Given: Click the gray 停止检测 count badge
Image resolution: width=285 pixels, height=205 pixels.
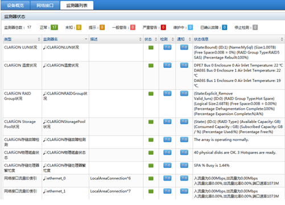Looking at the screenshot, I should click(x=255, y=27).
